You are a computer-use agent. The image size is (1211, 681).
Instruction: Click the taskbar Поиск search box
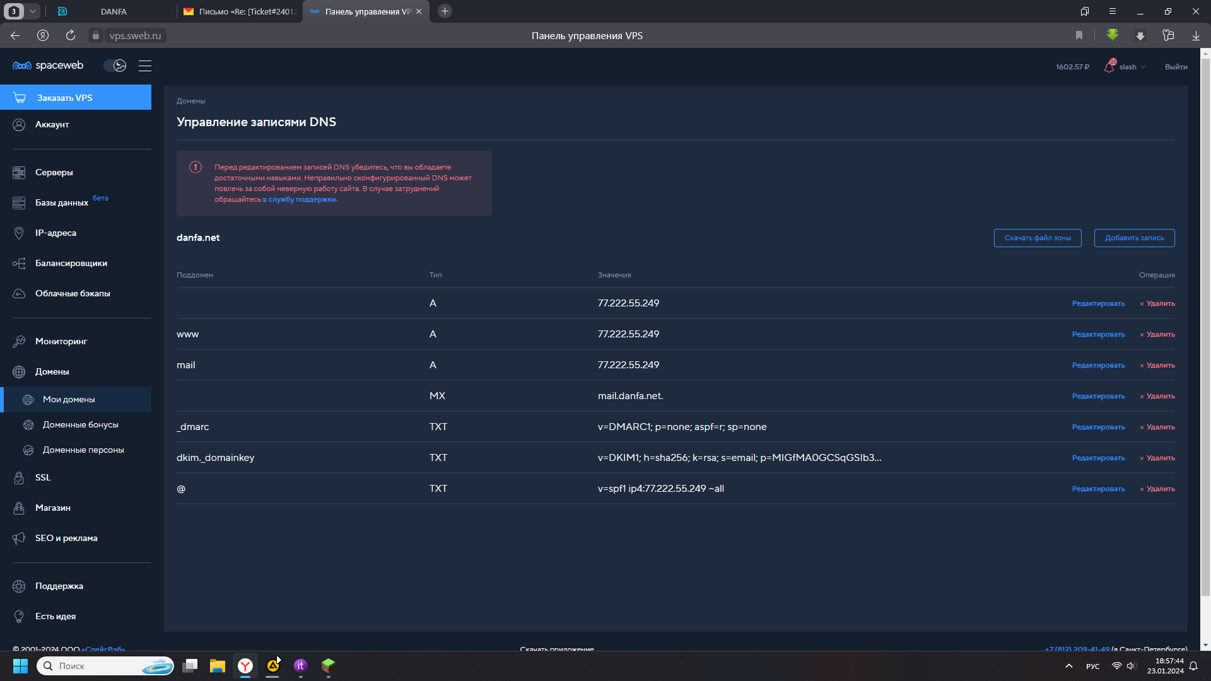coord(105,666)
